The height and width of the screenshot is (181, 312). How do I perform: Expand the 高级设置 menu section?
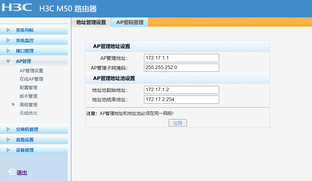tap(25, 140)
